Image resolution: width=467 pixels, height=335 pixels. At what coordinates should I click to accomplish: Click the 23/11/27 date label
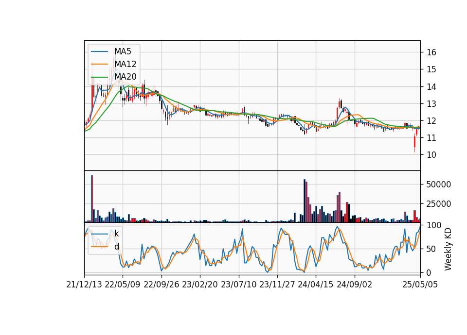coord(277,285)
